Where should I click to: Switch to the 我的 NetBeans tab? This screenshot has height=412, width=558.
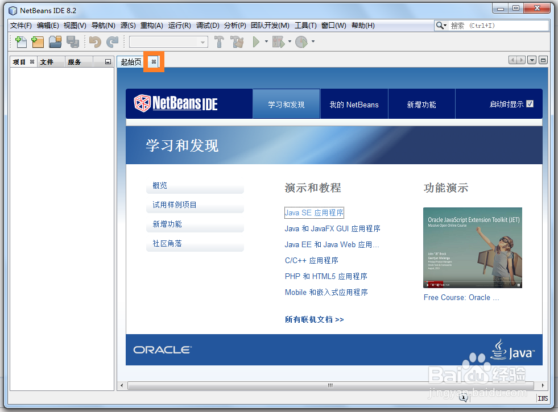[354, 104]
